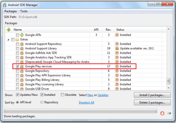
Task: Open the Packages menu
Action: click(10, 11)
